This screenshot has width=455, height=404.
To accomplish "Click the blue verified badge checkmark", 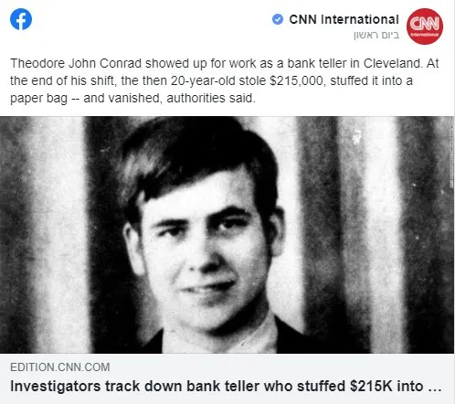I will click(278, 19).
